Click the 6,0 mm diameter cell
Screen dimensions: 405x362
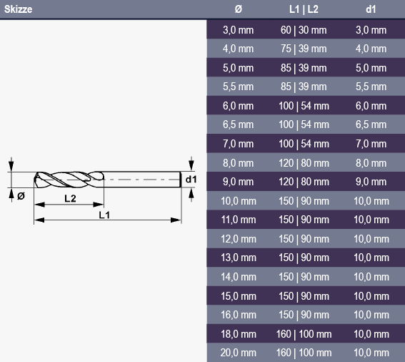238,106
